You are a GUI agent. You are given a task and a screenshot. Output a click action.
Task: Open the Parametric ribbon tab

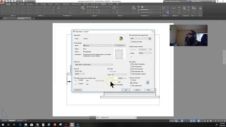click(30, 4)
